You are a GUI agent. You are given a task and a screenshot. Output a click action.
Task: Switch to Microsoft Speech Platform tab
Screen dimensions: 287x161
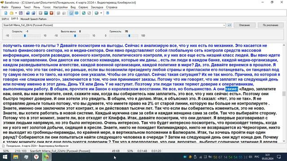pyautogui.click(x=34, y=19)
